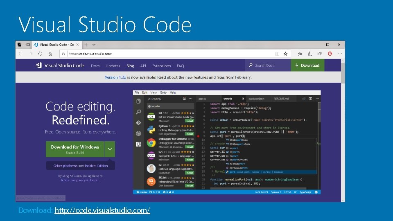This screenshot has width=393, height=221.
Task: Click the address bar lock icon
Action: click(x=63, y=54)
